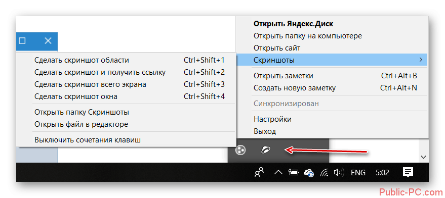Expand the Скриншоты submenu arrow
The image size is (445, 198).
421,60
